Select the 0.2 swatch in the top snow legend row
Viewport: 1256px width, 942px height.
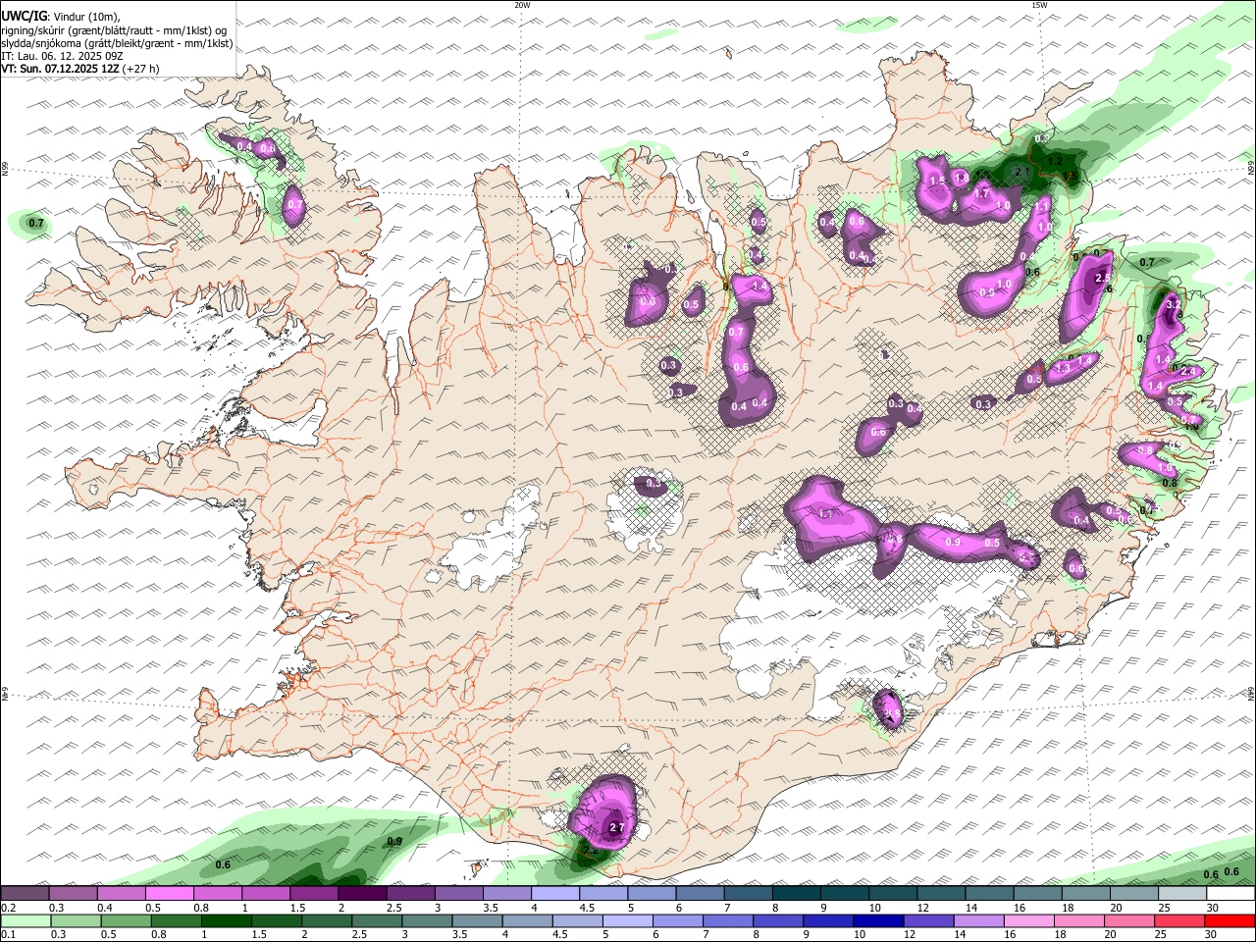25,894
